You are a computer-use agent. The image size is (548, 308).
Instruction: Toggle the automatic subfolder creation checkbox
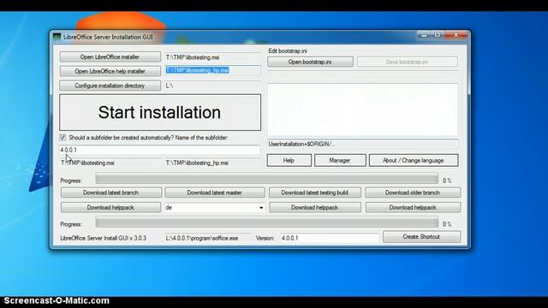63,138
